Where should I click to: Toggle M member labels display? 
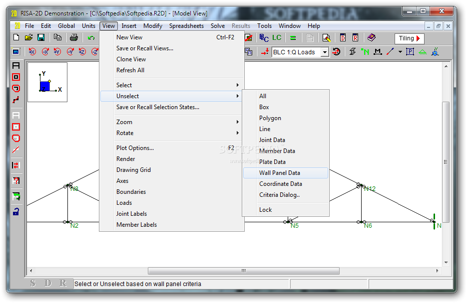(378, 52)
